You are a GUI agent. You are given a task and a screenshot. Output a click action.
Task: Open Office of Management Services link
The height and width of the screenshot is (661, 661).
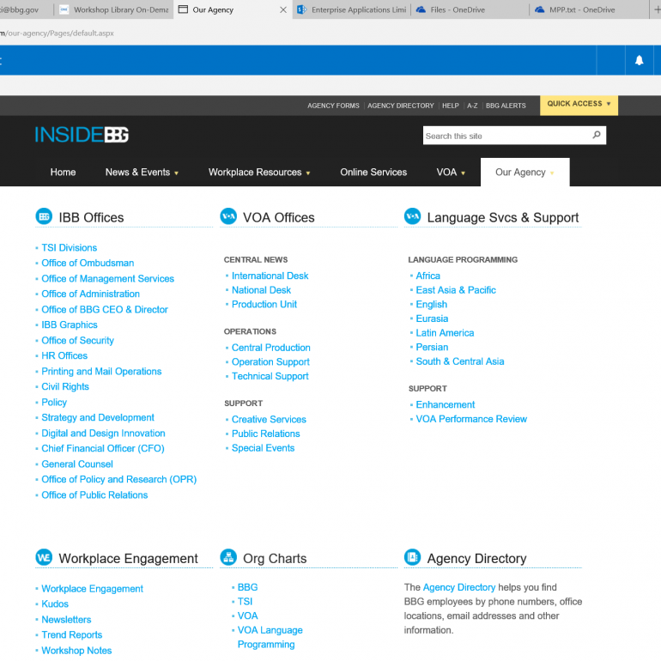(107, 278)
